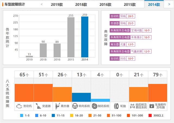174x123 pixels.
Task: Click the 2016 bar with value 89
Action: [57, 50]
